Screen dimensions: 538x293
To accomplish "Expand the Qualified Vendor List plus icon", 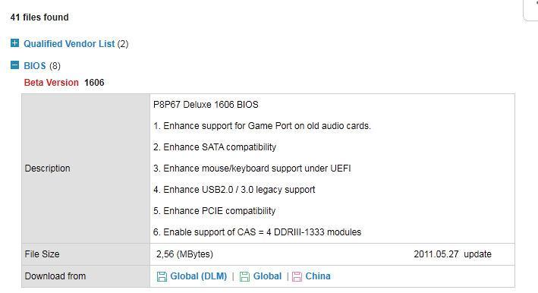I will tap(14, 43).
